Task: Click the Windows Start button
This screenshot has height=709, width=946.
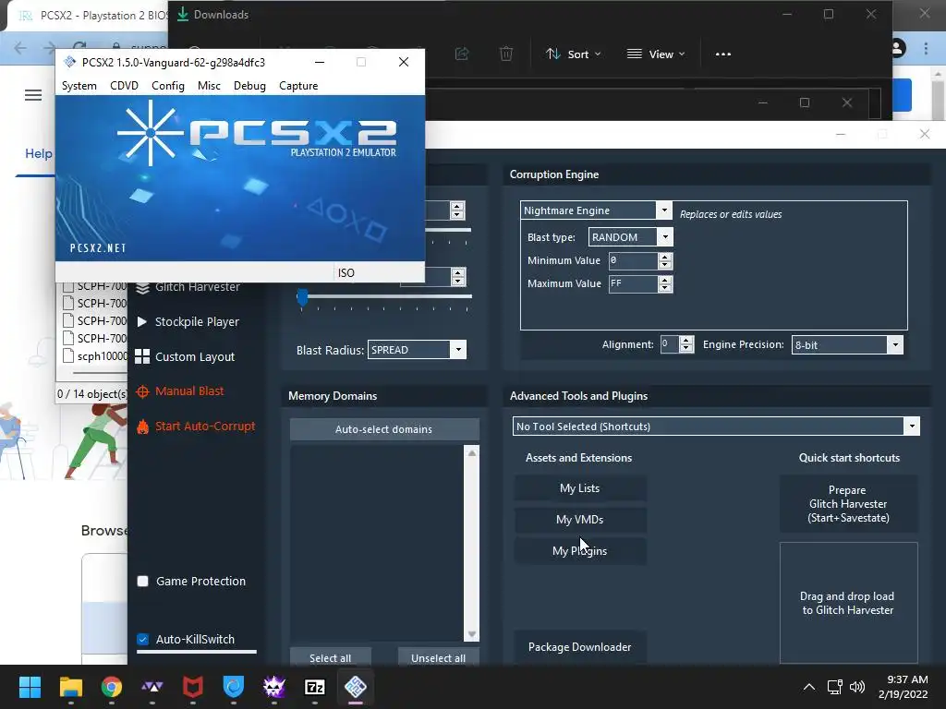Action: (30, 687)
